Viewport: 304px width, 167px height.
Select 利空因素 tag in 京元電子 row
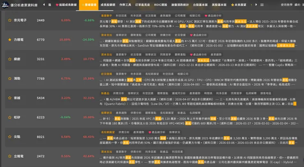121,16
